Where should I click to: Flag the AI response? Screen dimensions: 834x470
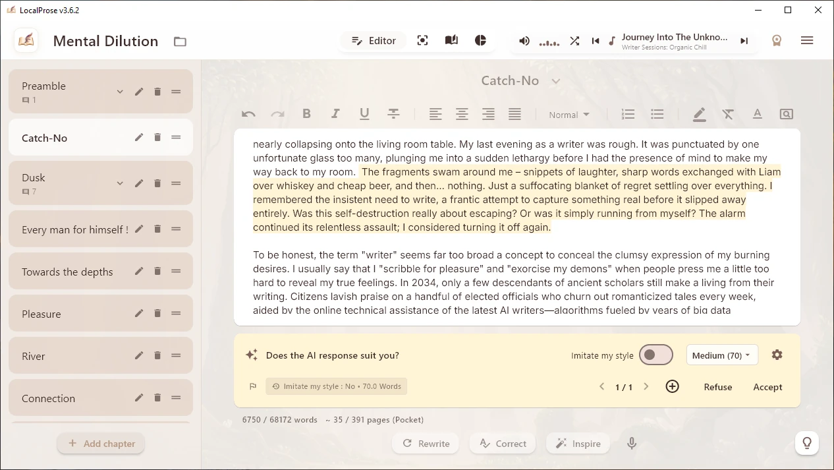point(253,386)
